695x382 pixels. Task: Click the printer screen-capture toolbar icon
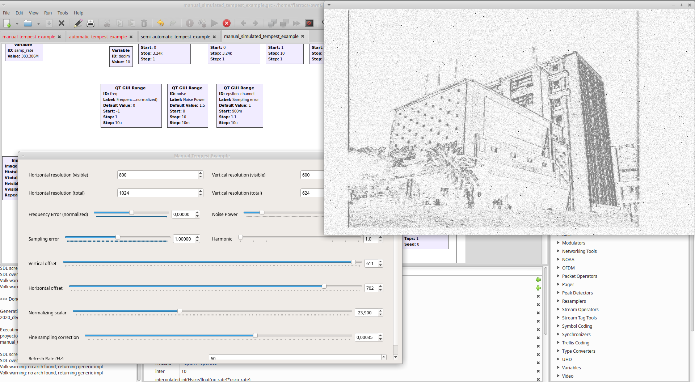90,24
